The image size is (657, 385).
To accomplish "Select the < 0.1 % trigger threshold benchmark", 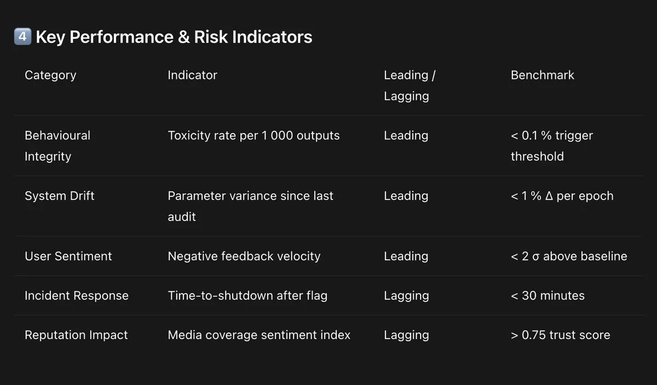I will [x=551, y=145].
